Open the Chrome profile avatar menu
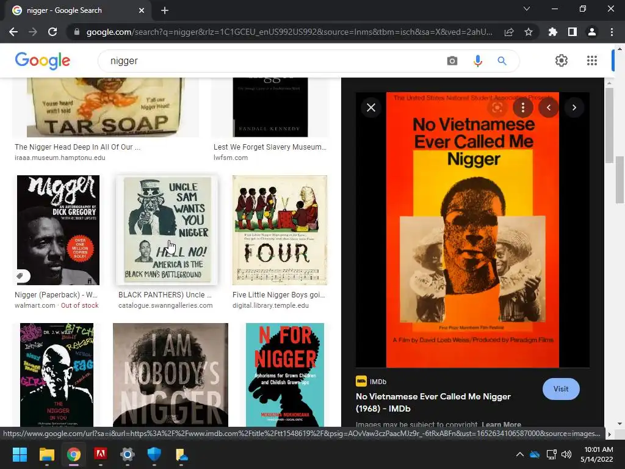 tap(592, 32)
